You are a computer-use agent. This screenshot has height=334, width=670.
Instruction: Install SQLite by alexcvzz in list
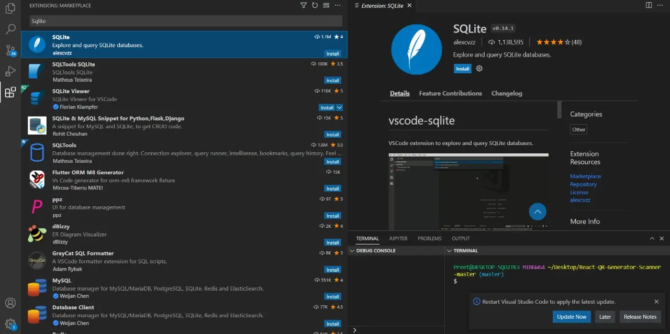333,53
